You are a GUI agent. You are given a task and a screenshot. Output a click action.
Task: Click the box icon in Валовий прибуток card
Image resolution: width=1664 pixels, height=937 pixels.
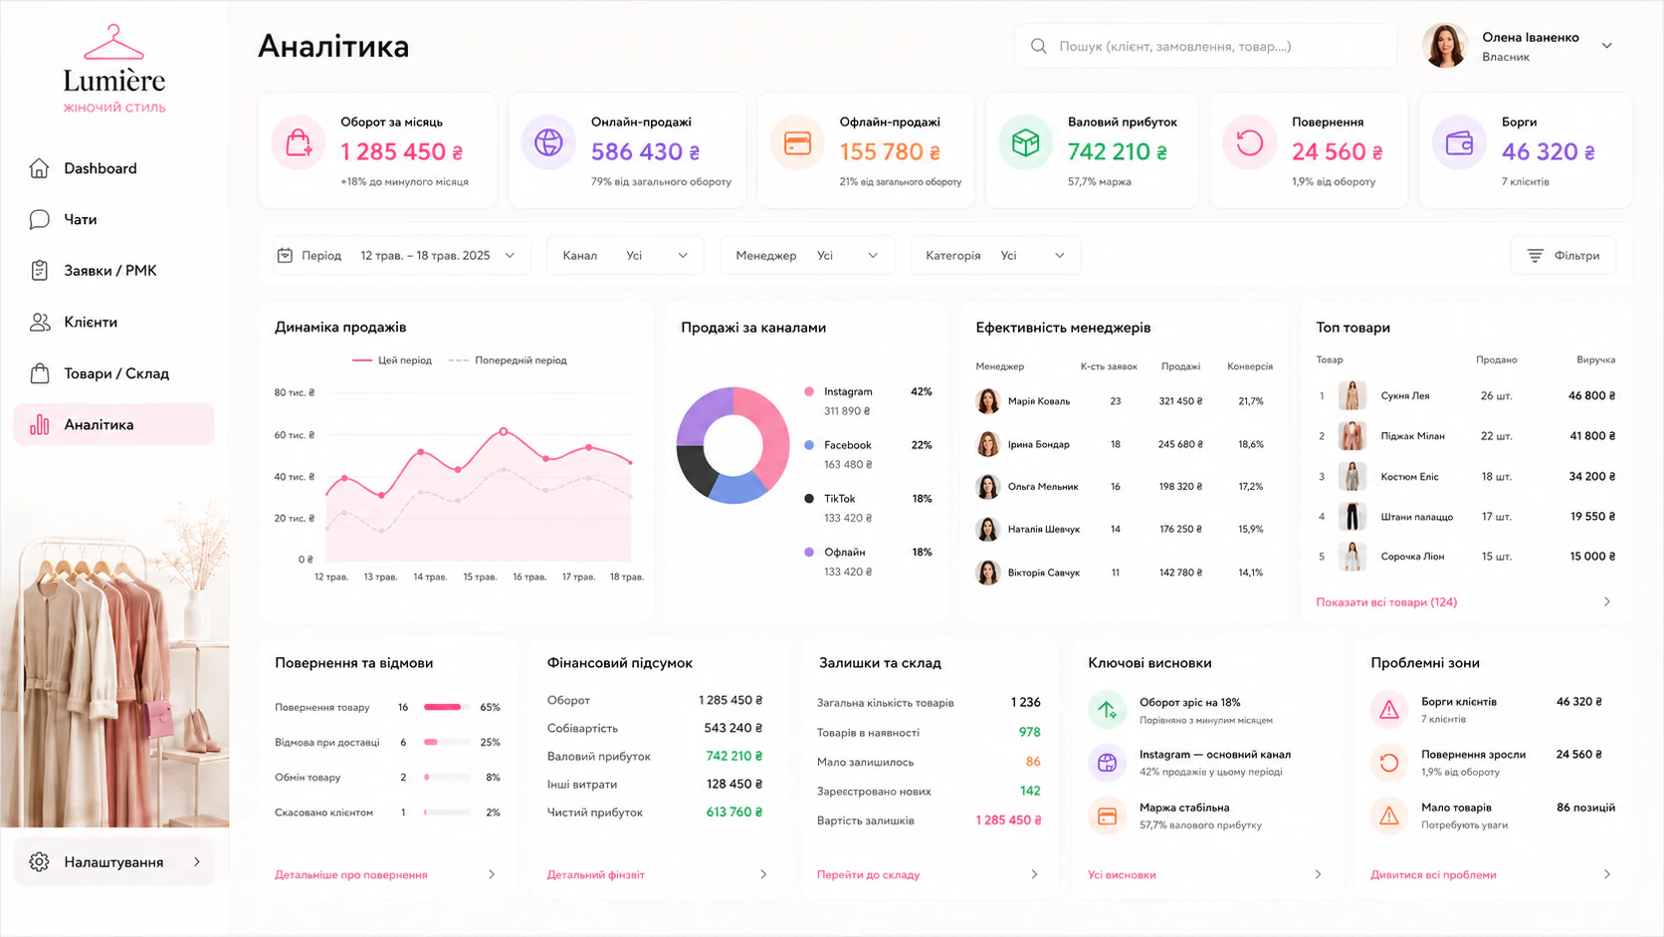point(1025,143)
